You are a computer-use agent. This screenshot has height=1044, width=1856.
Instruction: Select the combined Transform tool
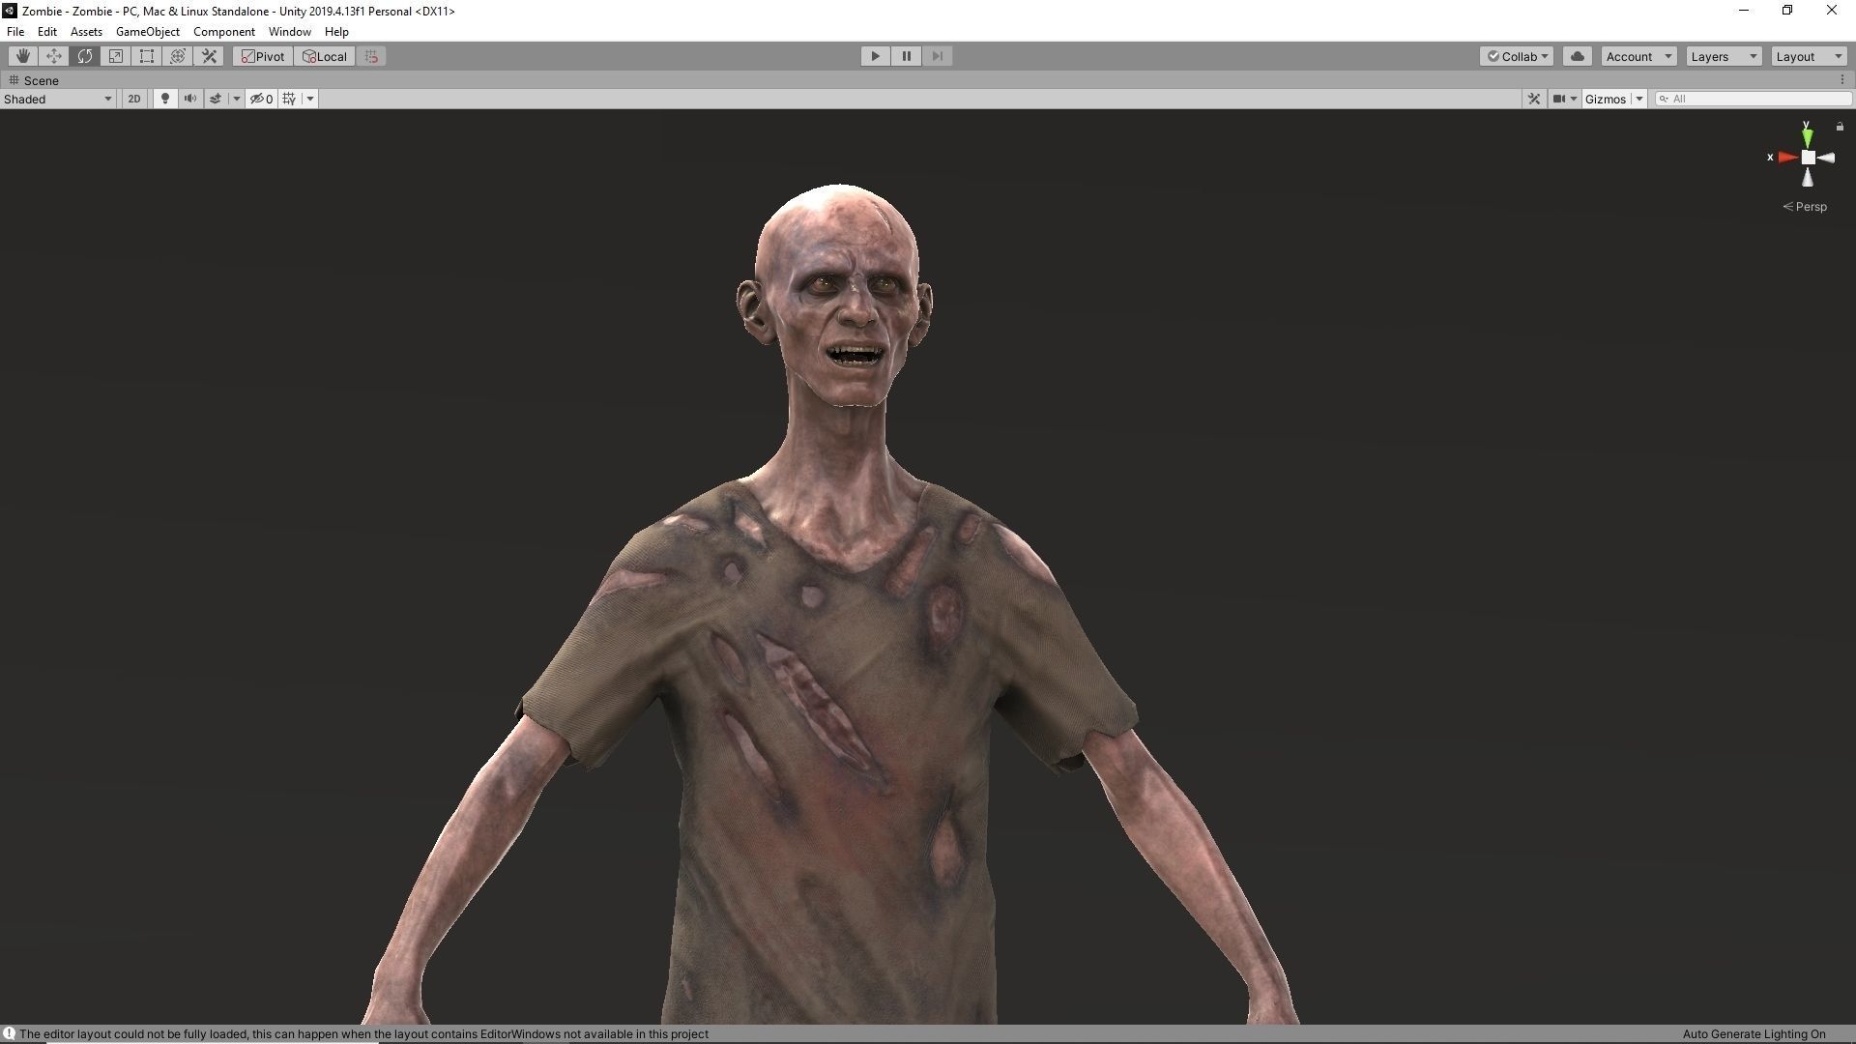coord(178,56)
